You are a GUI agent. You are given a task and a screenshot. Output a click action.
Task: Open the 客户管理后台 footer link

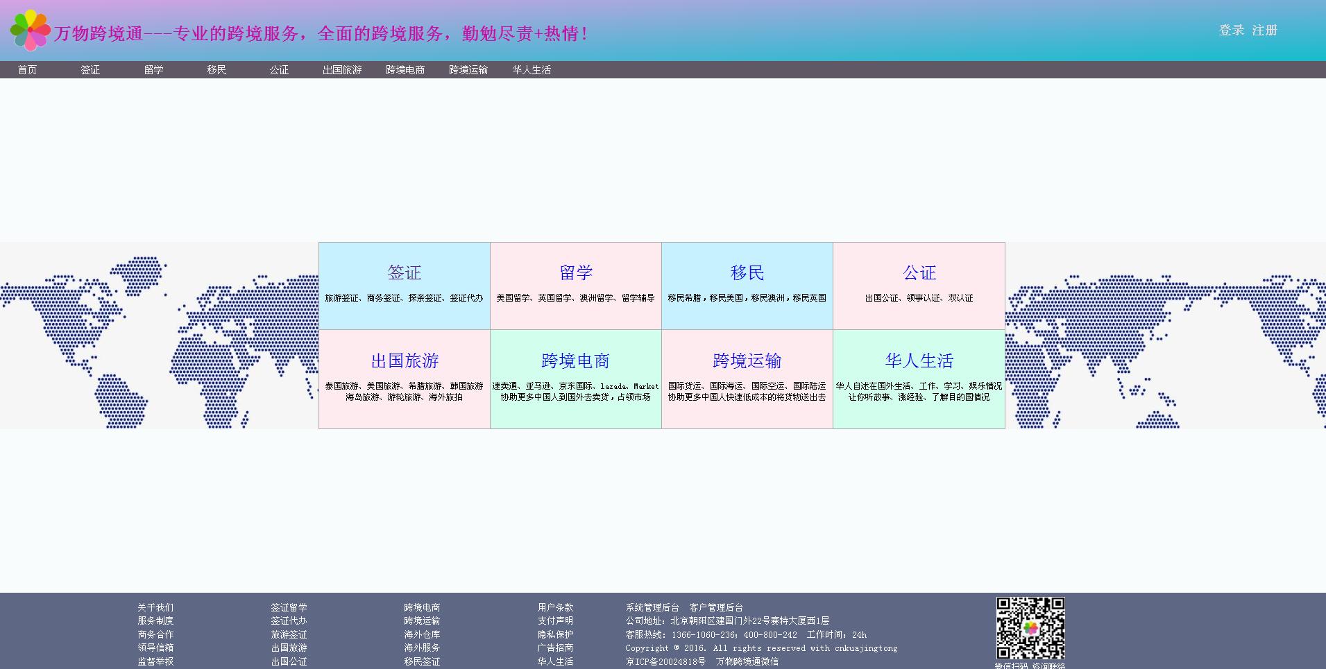[716, 607]
